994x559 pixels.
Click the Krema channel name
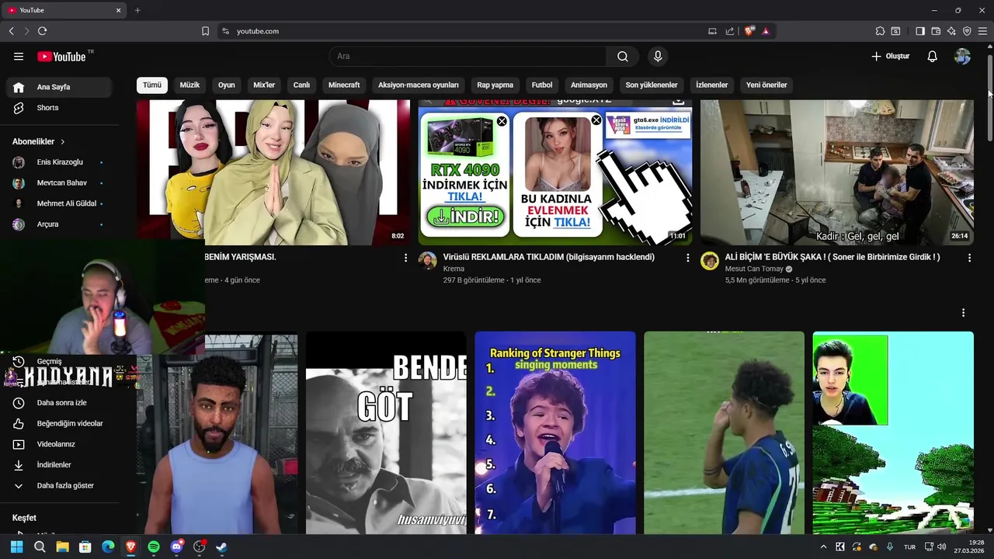click(x=454, y=269)
